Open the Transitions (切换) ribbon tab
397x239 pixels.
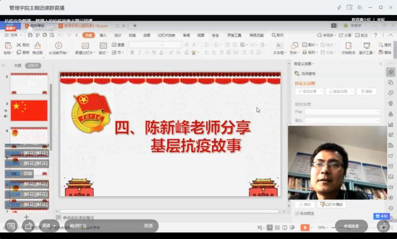click(132, 35)
